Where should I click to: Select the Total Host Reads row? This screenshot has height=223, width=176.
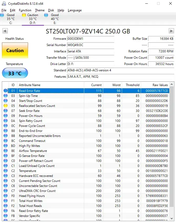pyautogui.click(x=86, y=206)
